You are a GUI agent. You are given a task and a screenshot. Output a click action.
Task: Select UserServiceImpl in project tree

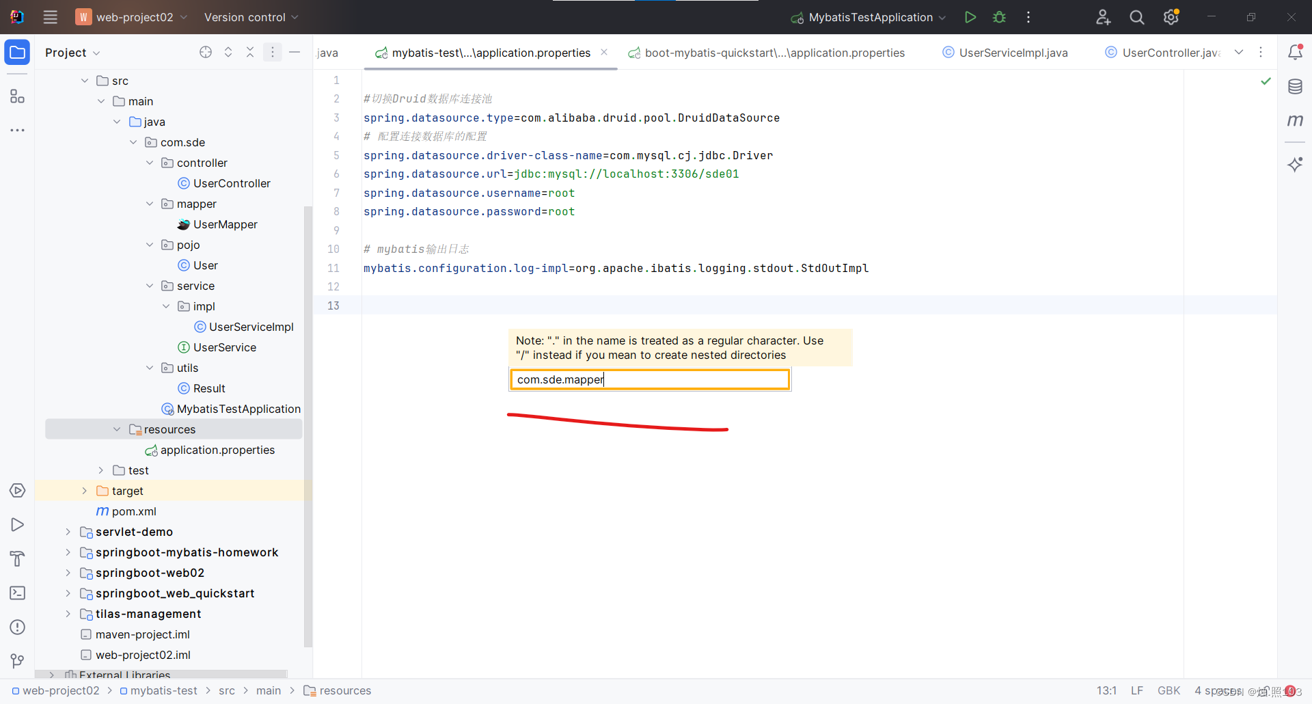tap(244, 327)
